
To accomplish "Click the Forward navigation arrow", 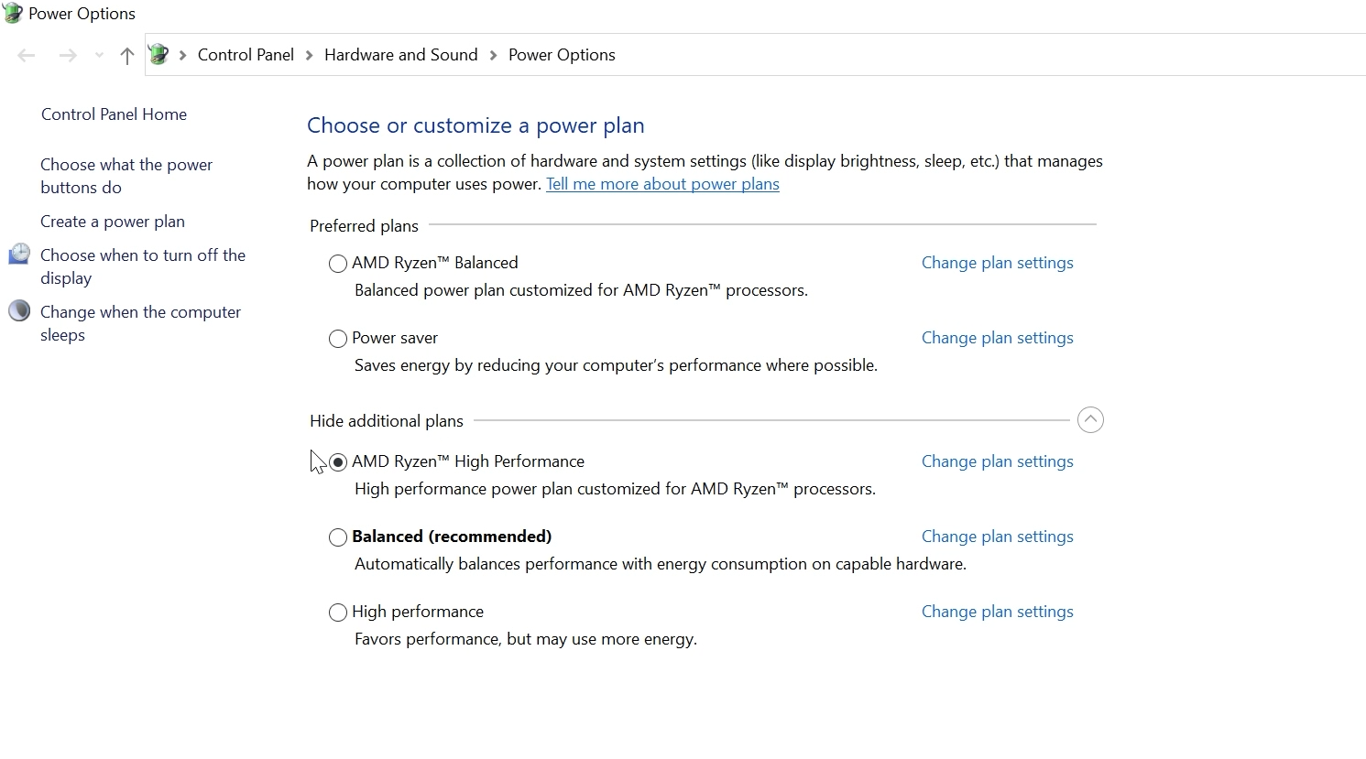I will point(68,56).
